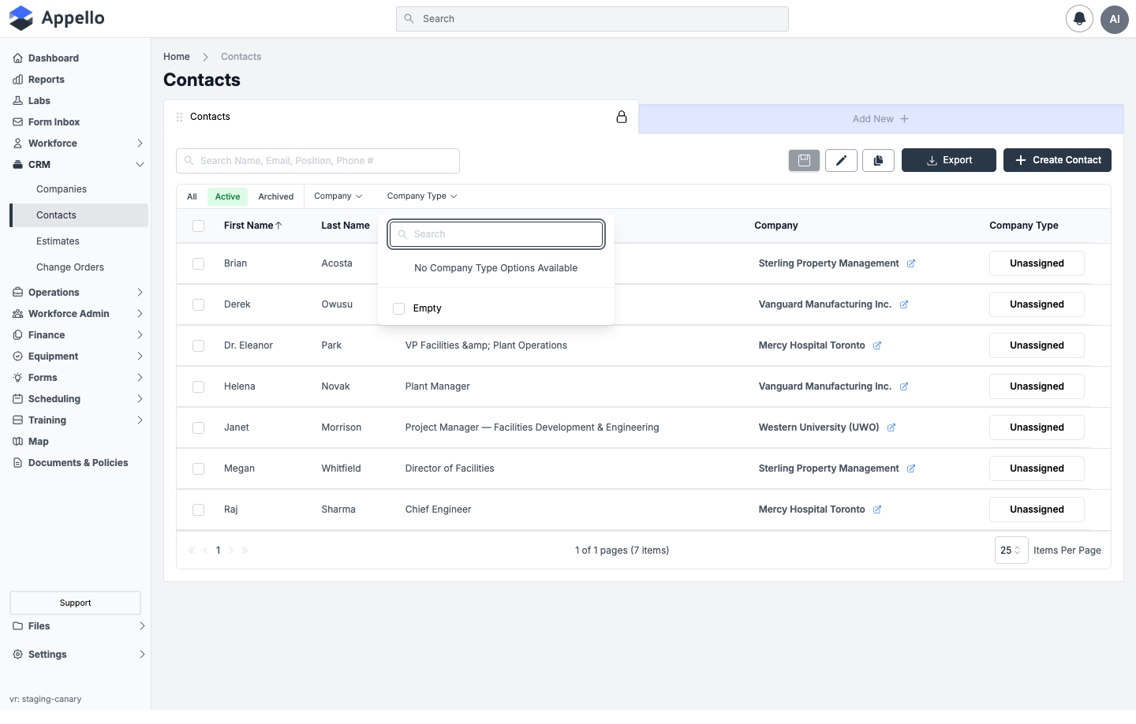Collapse the Company Type filter dropdown
1136x724 pixels.
(x=422, y=196)
